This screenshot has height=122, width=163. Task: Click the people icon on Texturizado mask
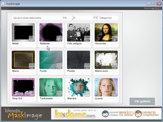coord(59,94)
